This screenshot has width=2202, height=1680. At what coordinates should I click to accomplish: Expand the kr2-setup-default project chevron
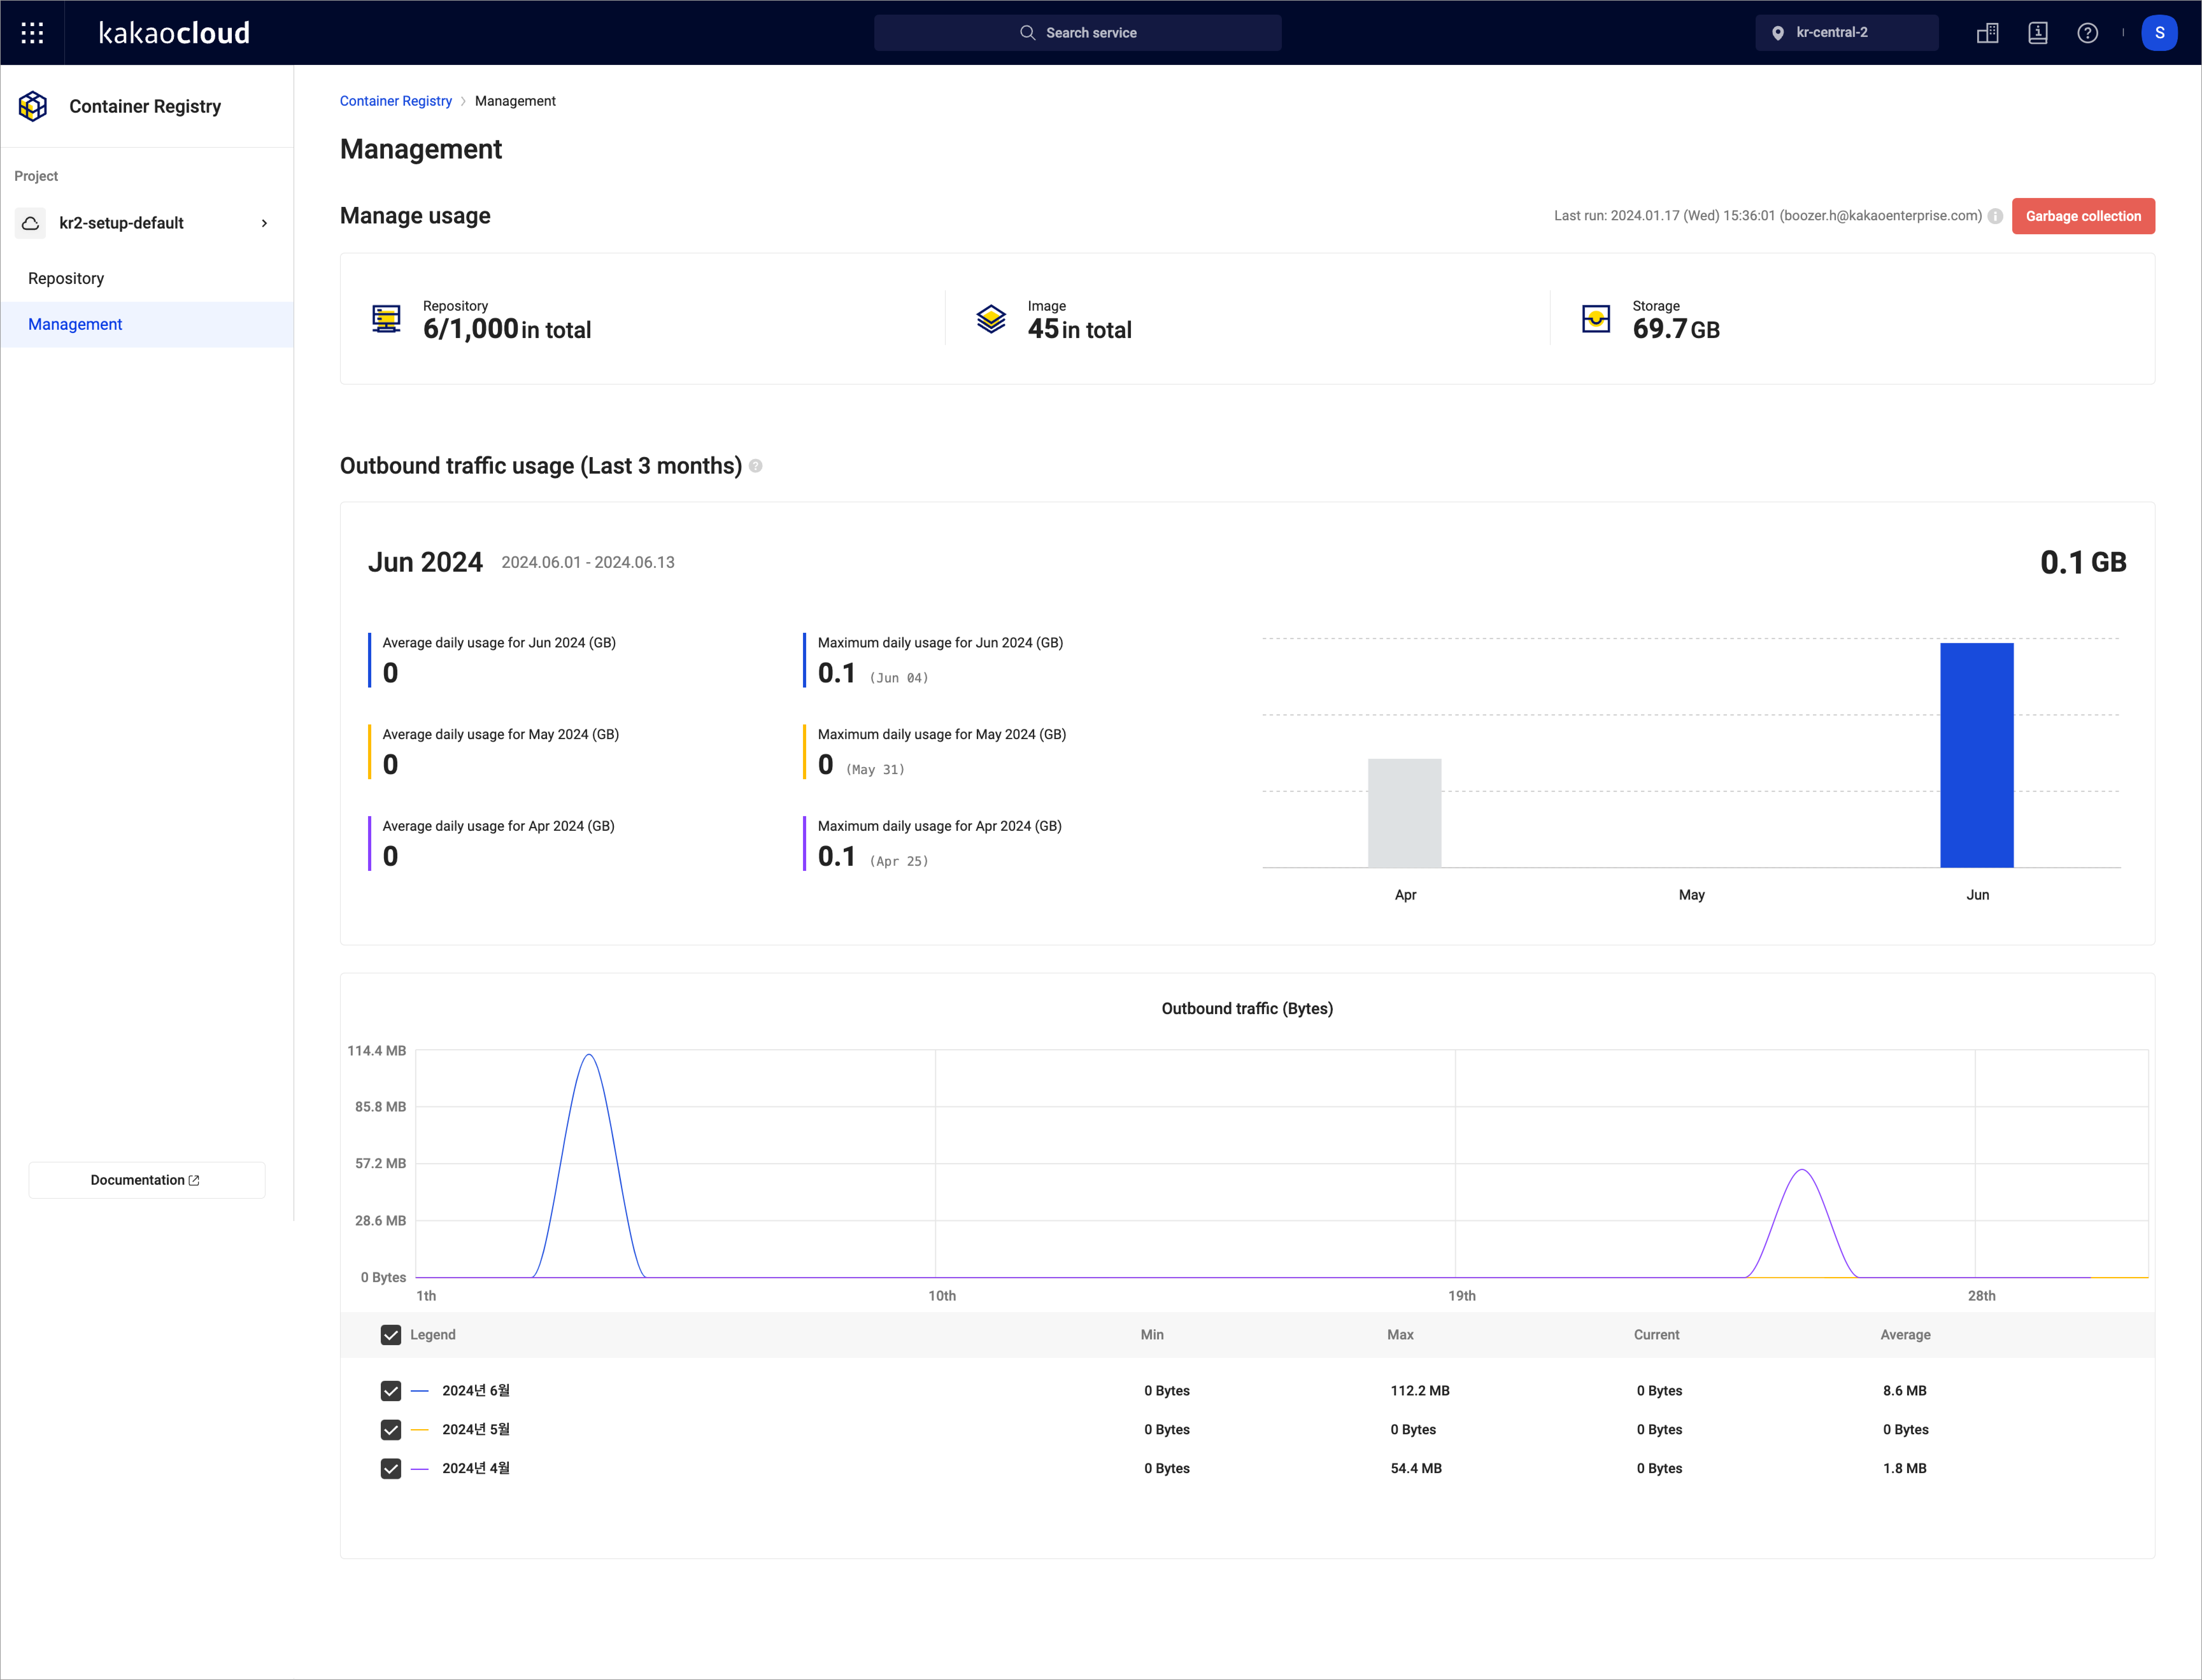(x=264, y=223)
